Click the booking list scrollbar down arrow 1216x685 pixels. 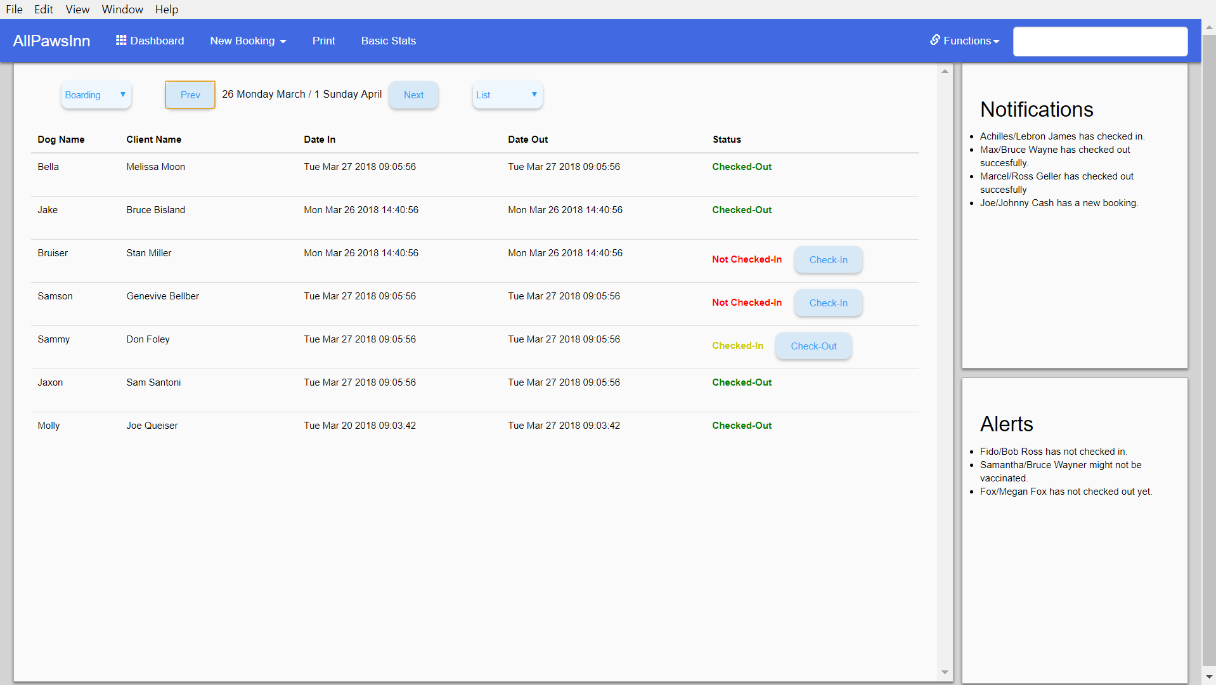tap(945, 672)
